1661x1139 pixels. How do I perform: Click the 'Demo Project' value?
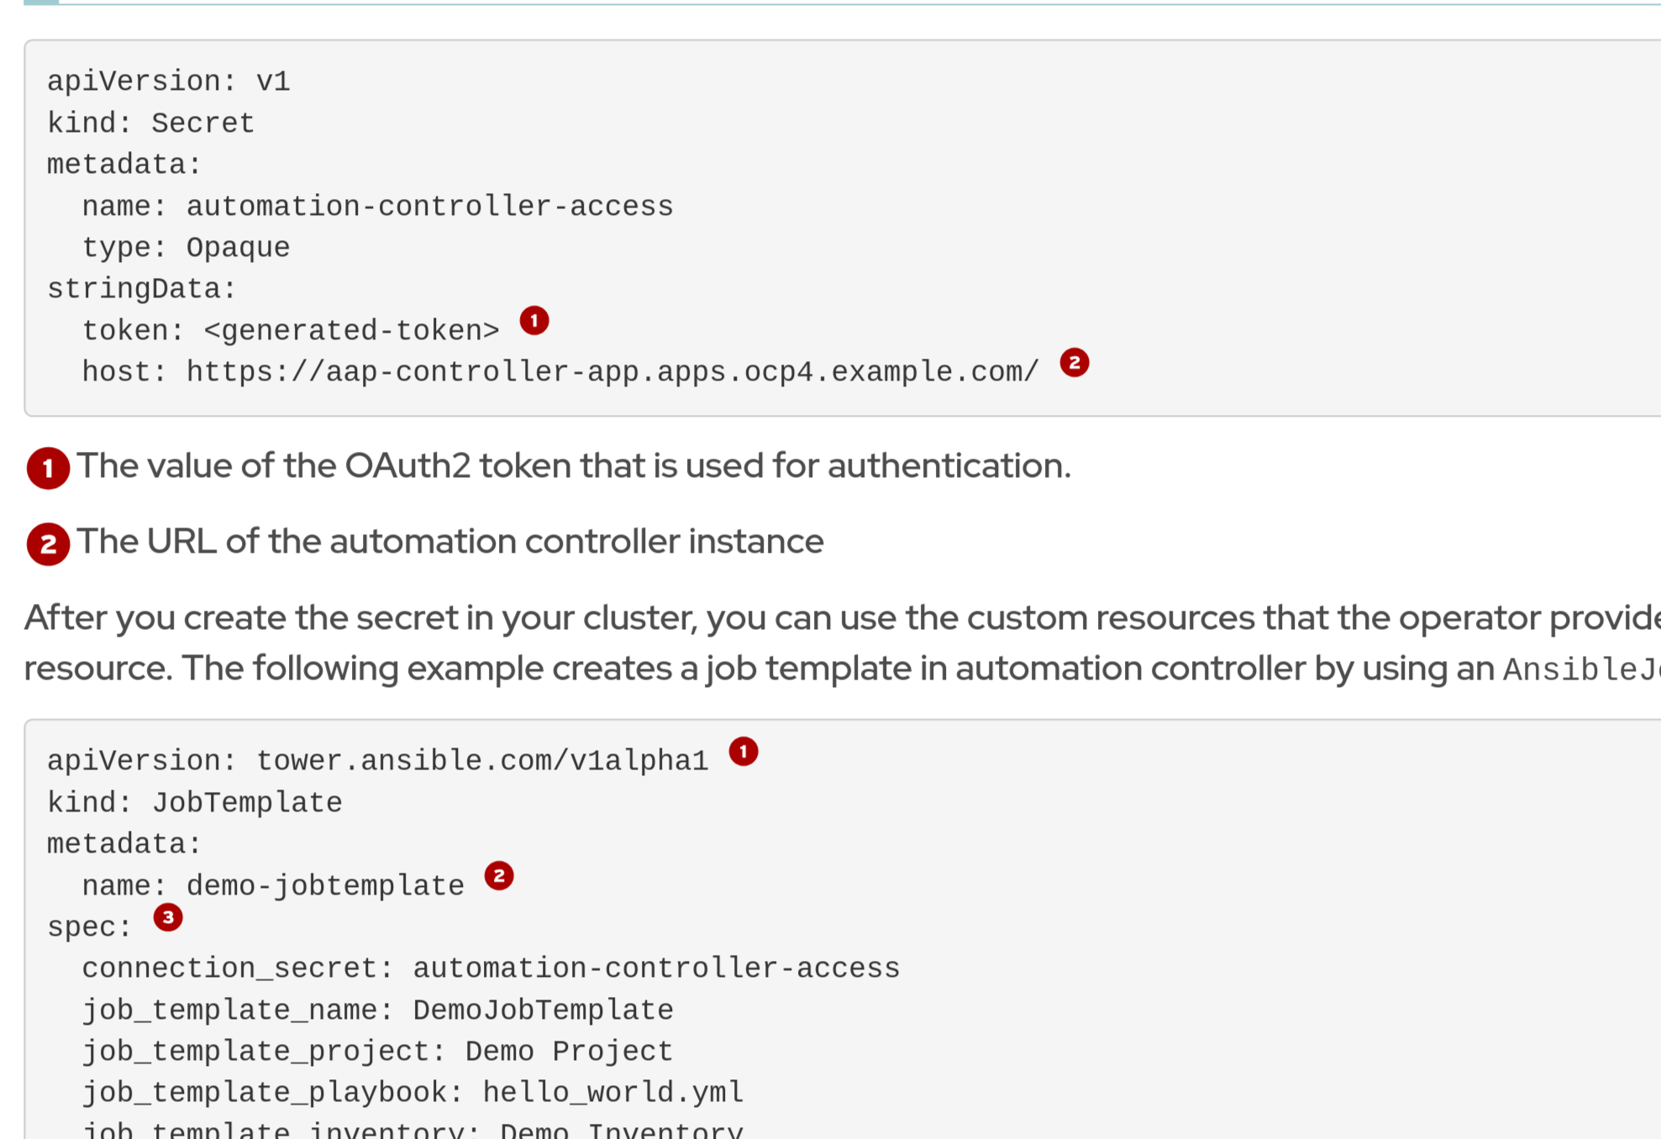point(569,1052)
